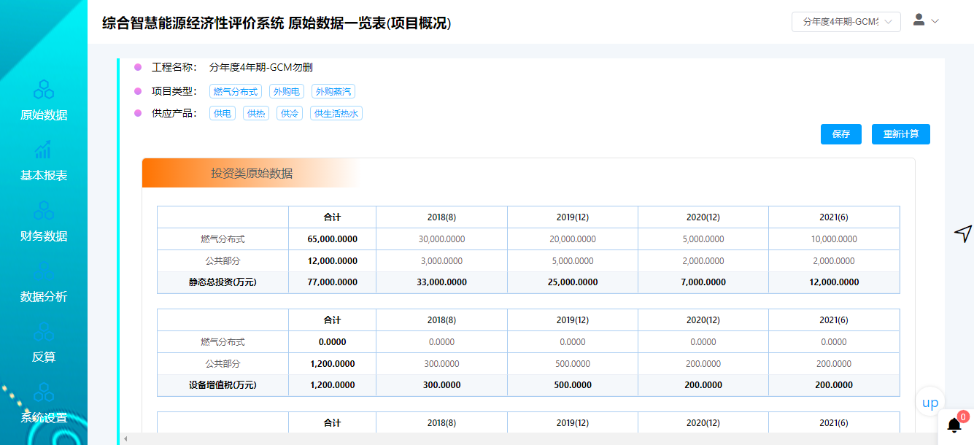Click the 保存 button
The width and height of the screenshot is (974, 445).
tap(841, 134)
